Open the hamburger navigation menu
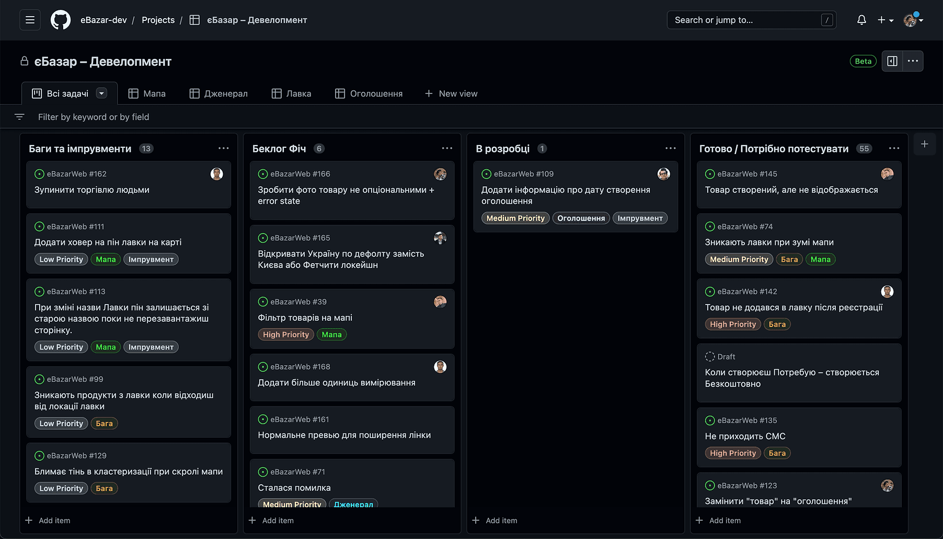This screenshot has width=943, height=539. tap(30, 20)
